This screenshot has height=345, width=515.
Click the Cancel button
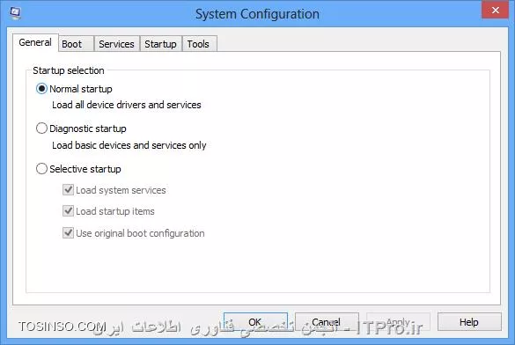pyautogui.click(x=327, y=322)
